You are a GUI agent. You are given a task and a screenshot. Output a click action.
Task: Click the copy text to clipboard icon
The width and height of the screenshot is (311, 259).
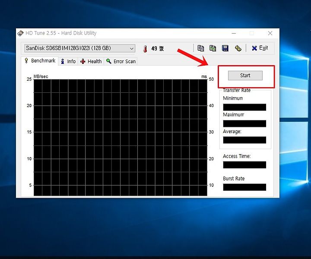tap(200, 48)
